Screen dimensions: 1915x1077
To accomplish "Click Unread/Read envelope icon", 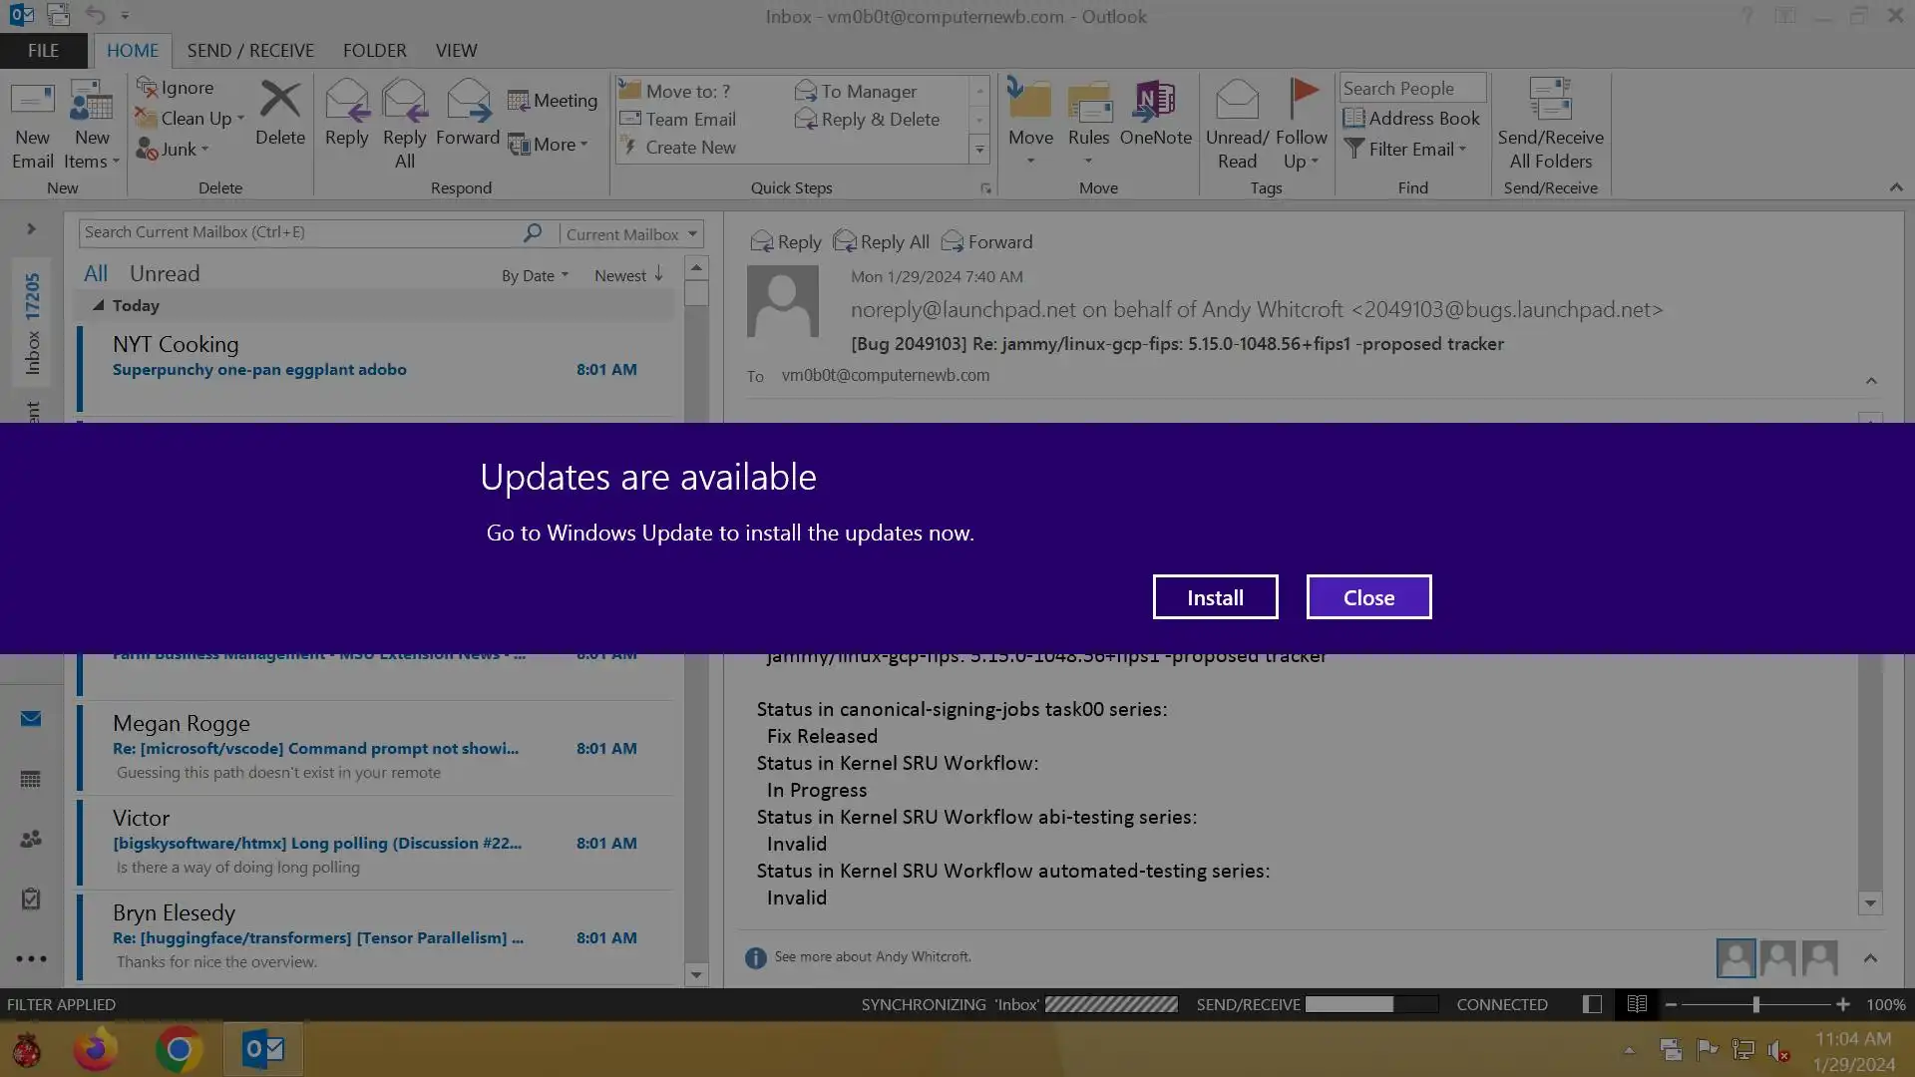I will click(1237, 101).
